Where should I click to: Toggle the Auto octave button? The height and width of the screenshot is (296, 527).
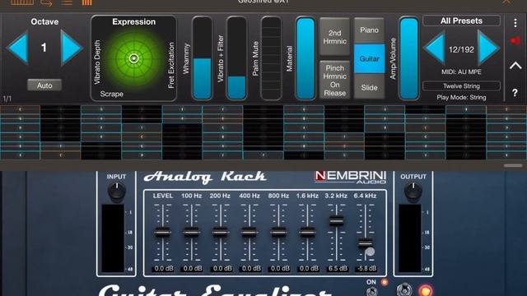44,86
